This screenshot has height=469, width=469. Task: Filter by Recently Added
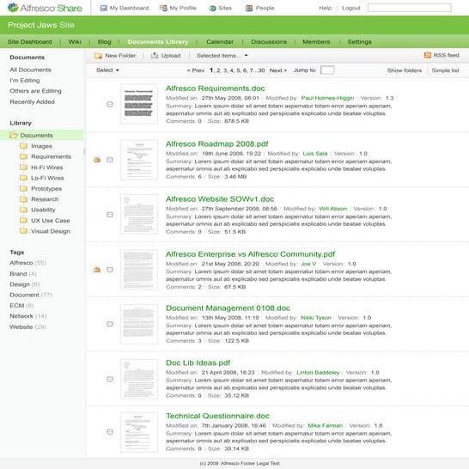click(x=32, y=101)
